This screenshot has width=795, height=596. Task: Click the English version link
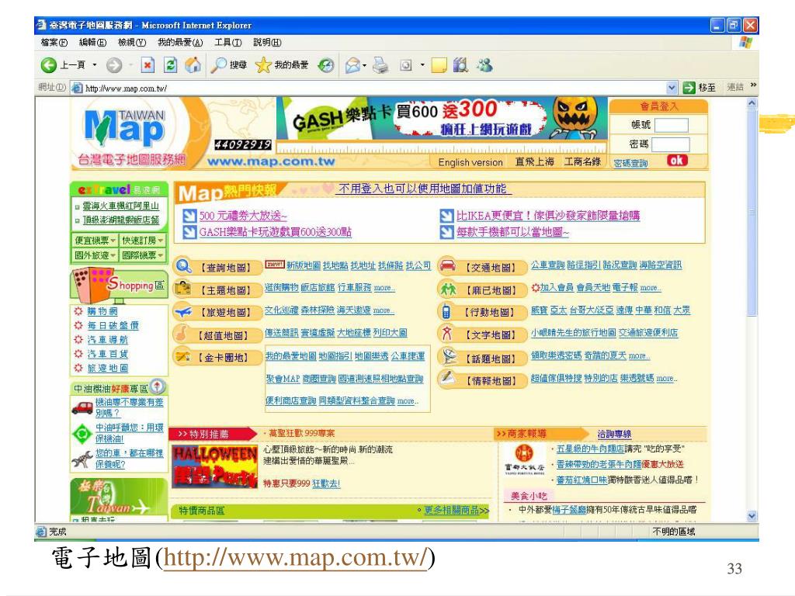[x=470, y=162]
